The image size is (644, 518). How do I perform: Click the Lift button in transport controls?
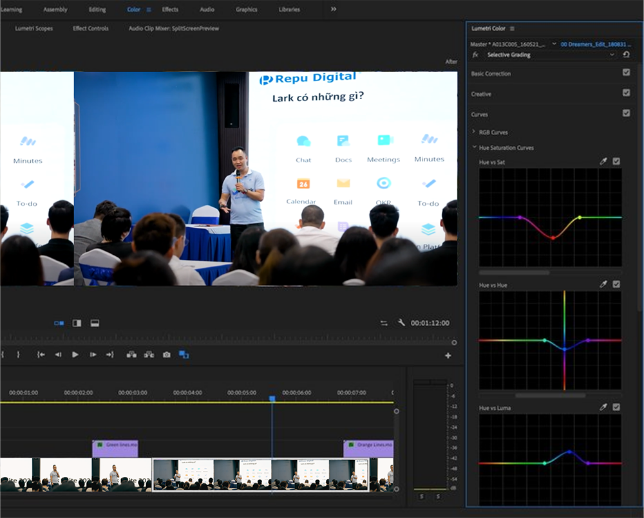pyautogui.click(x=131, y=355)
